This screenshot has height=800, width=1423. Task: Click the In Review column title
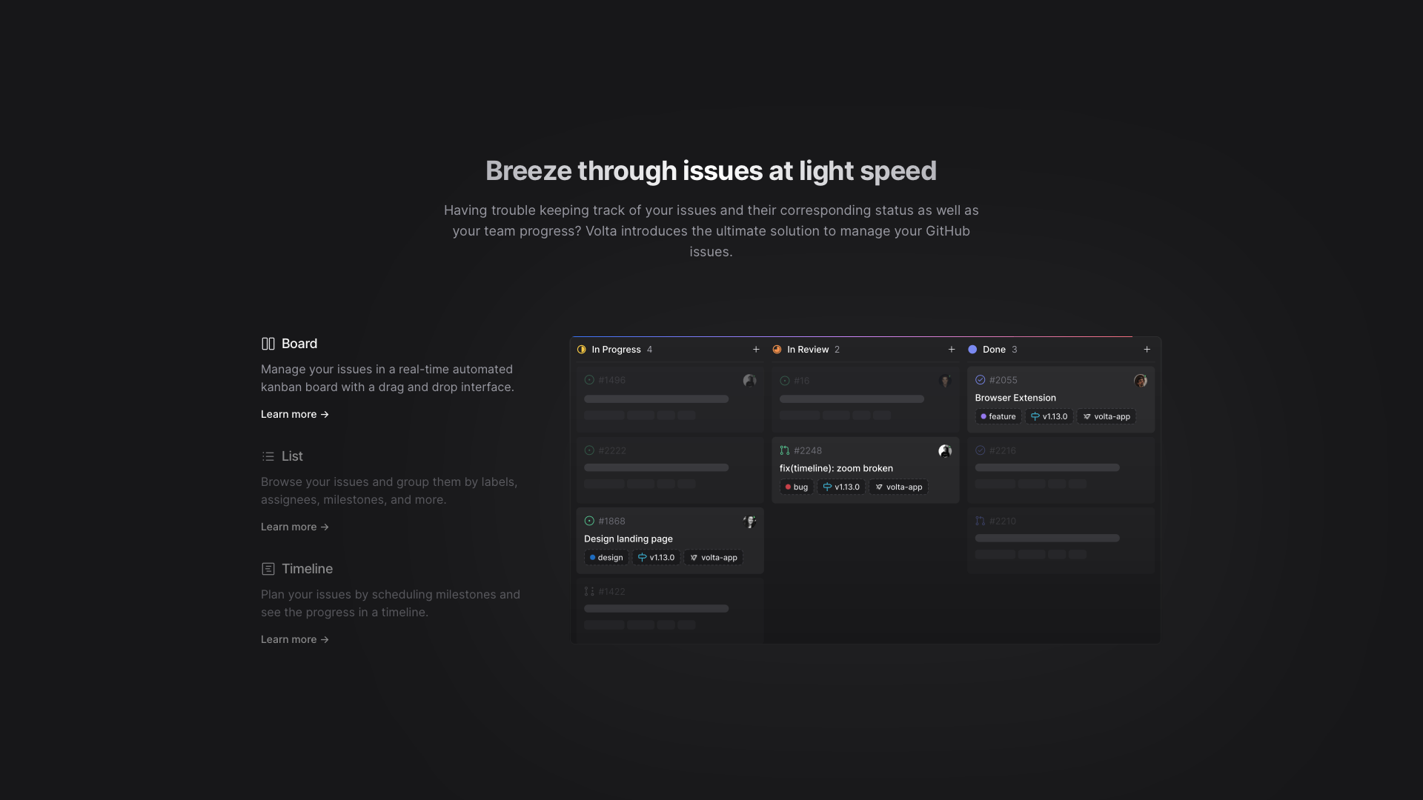coord(808,350)
